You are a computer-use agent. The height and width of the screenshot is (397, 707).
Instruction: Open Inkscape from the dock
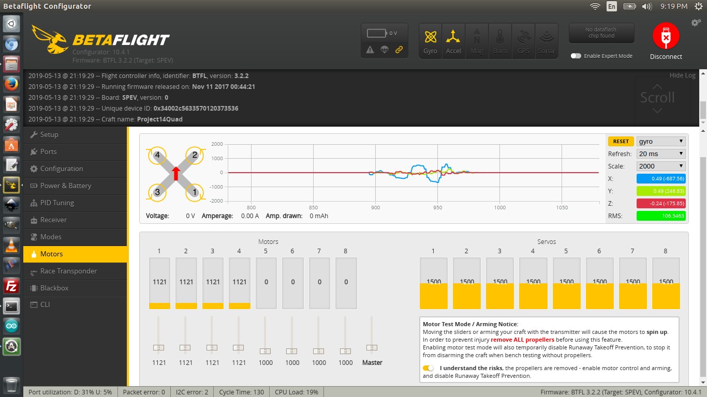tap(11, 205)
